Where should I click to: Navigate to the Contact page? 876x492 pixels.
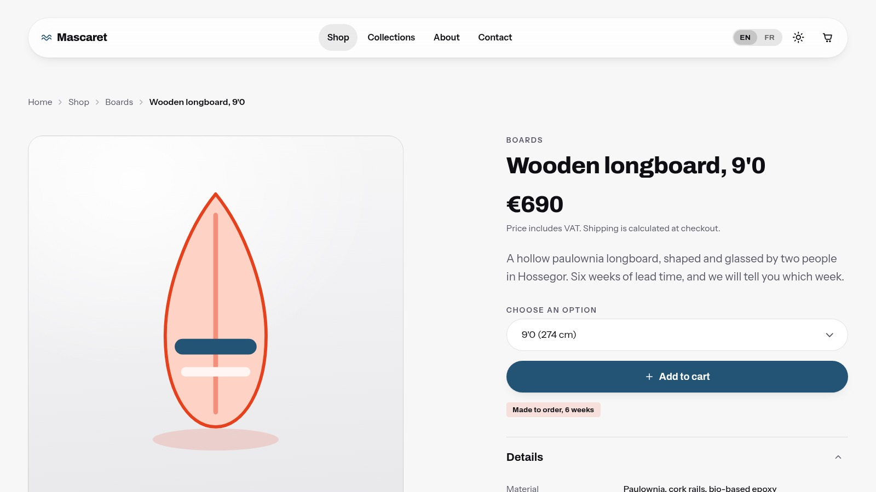point(495,38)
